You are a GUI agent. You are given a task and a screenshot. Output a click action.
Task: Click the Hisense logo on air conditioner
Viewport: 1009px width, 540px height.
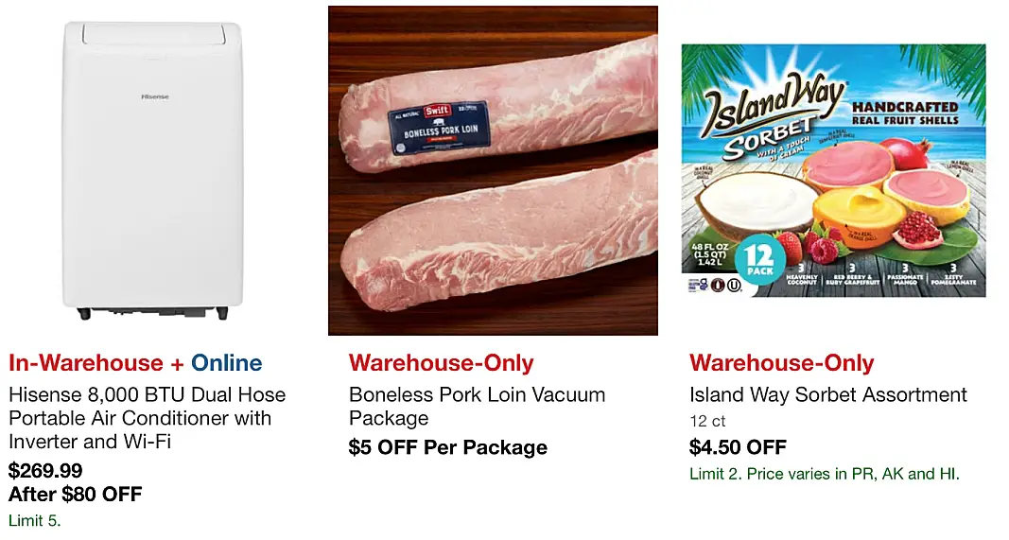click(154, 96)
